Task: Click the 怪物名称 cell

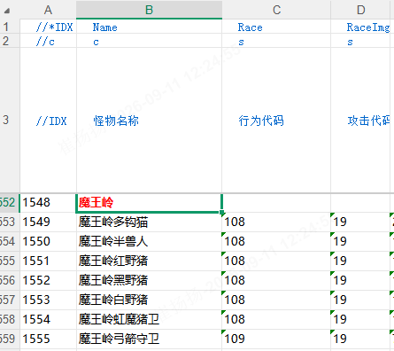Action: [149, 121]
